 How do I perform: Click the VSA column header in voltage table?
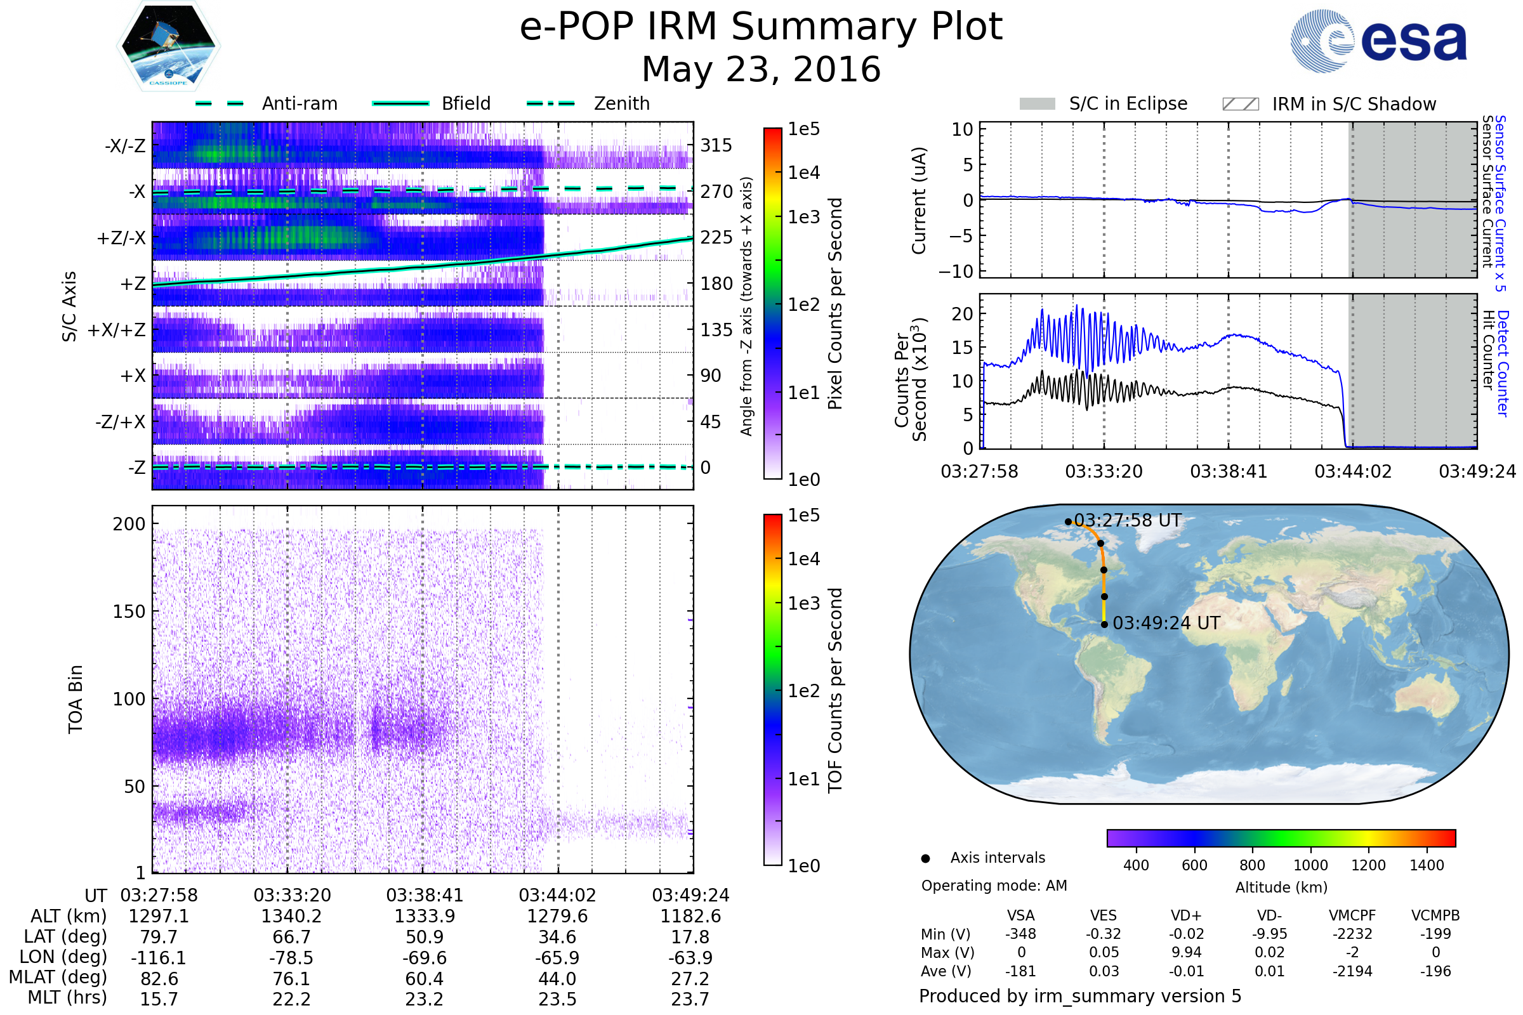point(1020,915)
